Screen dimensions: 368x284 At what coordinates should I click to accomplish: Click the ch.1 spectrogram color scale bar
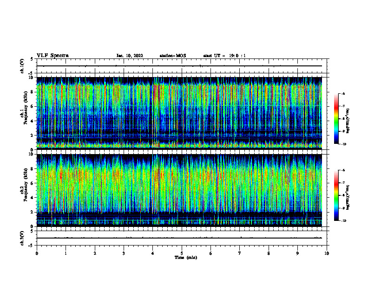(x=336, y=119)
